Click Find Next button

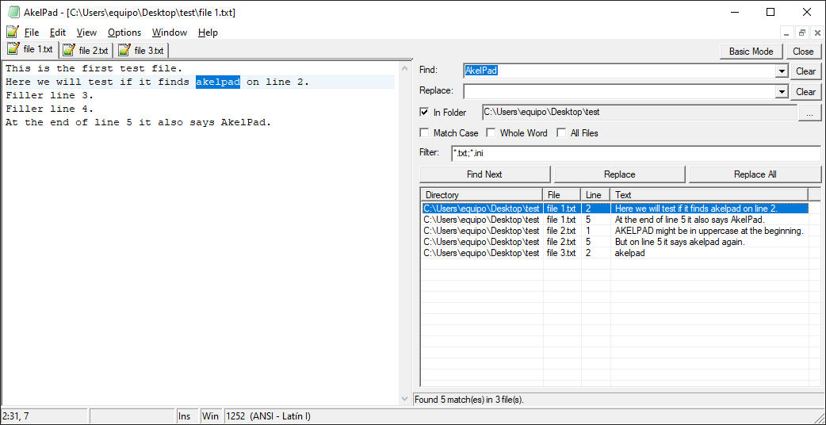click(x=484, y=174)
